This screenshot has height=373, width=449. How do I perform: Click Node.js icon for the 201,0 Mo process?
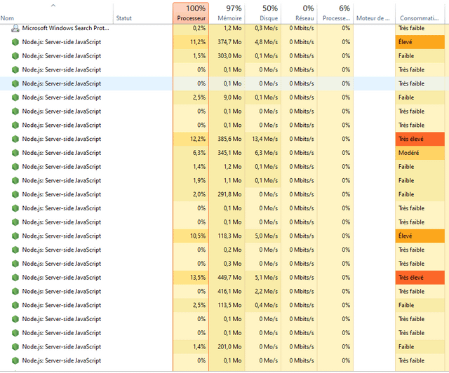pos(15,347)
